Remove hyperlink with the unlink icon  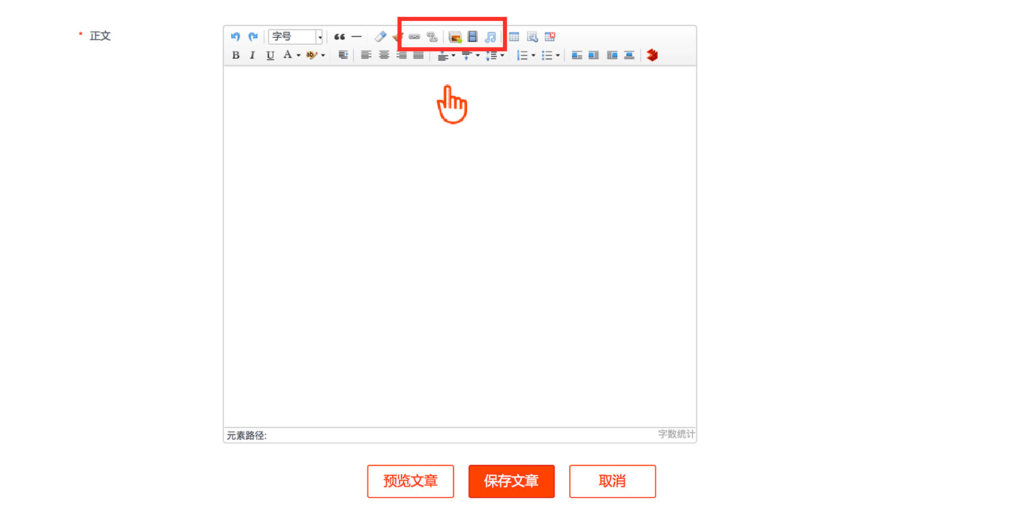click(x=431, y=36)
